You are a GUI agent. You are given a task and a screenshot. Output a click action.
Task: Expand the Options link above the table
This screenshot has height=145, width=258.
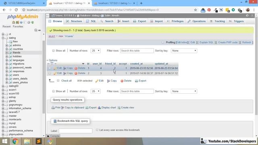(52, 60)
